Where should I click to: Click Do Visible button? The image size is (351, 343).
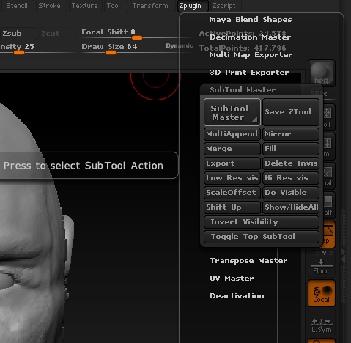(291, 193)
